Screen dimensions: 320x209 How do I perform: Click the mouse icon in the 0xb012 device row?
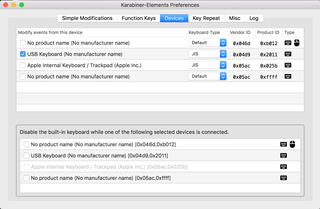pos(297,43)
